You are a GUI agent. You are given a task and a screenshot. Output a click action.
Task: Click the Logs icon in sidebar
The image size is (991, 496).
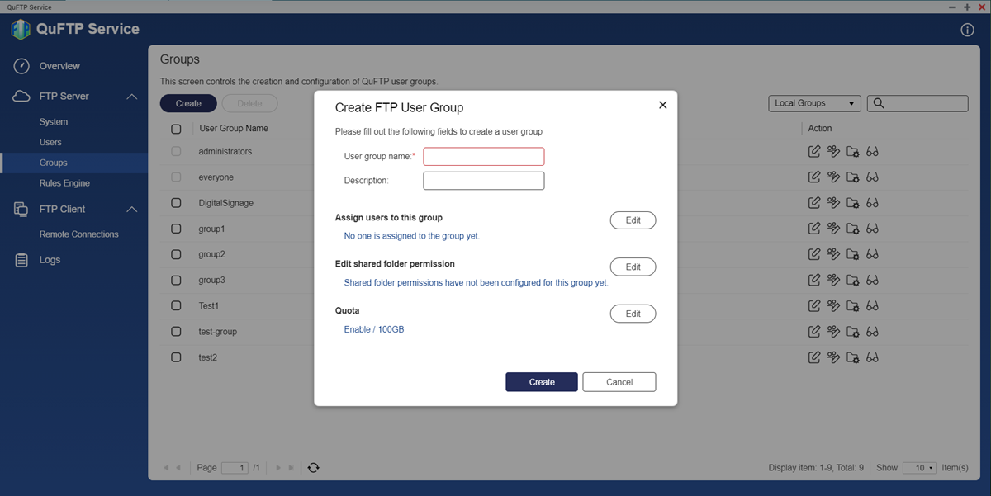21,260
